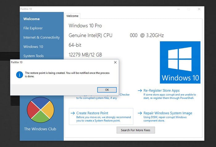The image size is (216, 147).
Task: Click OK in the FixWin 10 dialog
Action: (107, 90)
